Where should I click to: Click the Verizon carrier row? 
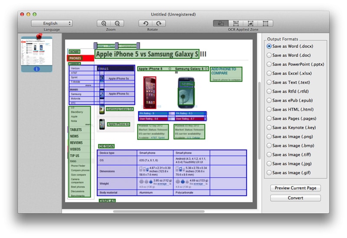click(x=82, y=68)
